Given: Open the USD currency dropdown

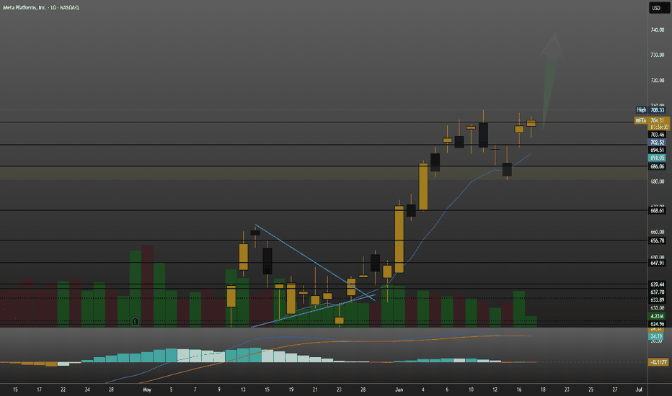Looking at the screenshot, I should click(658, 8).
